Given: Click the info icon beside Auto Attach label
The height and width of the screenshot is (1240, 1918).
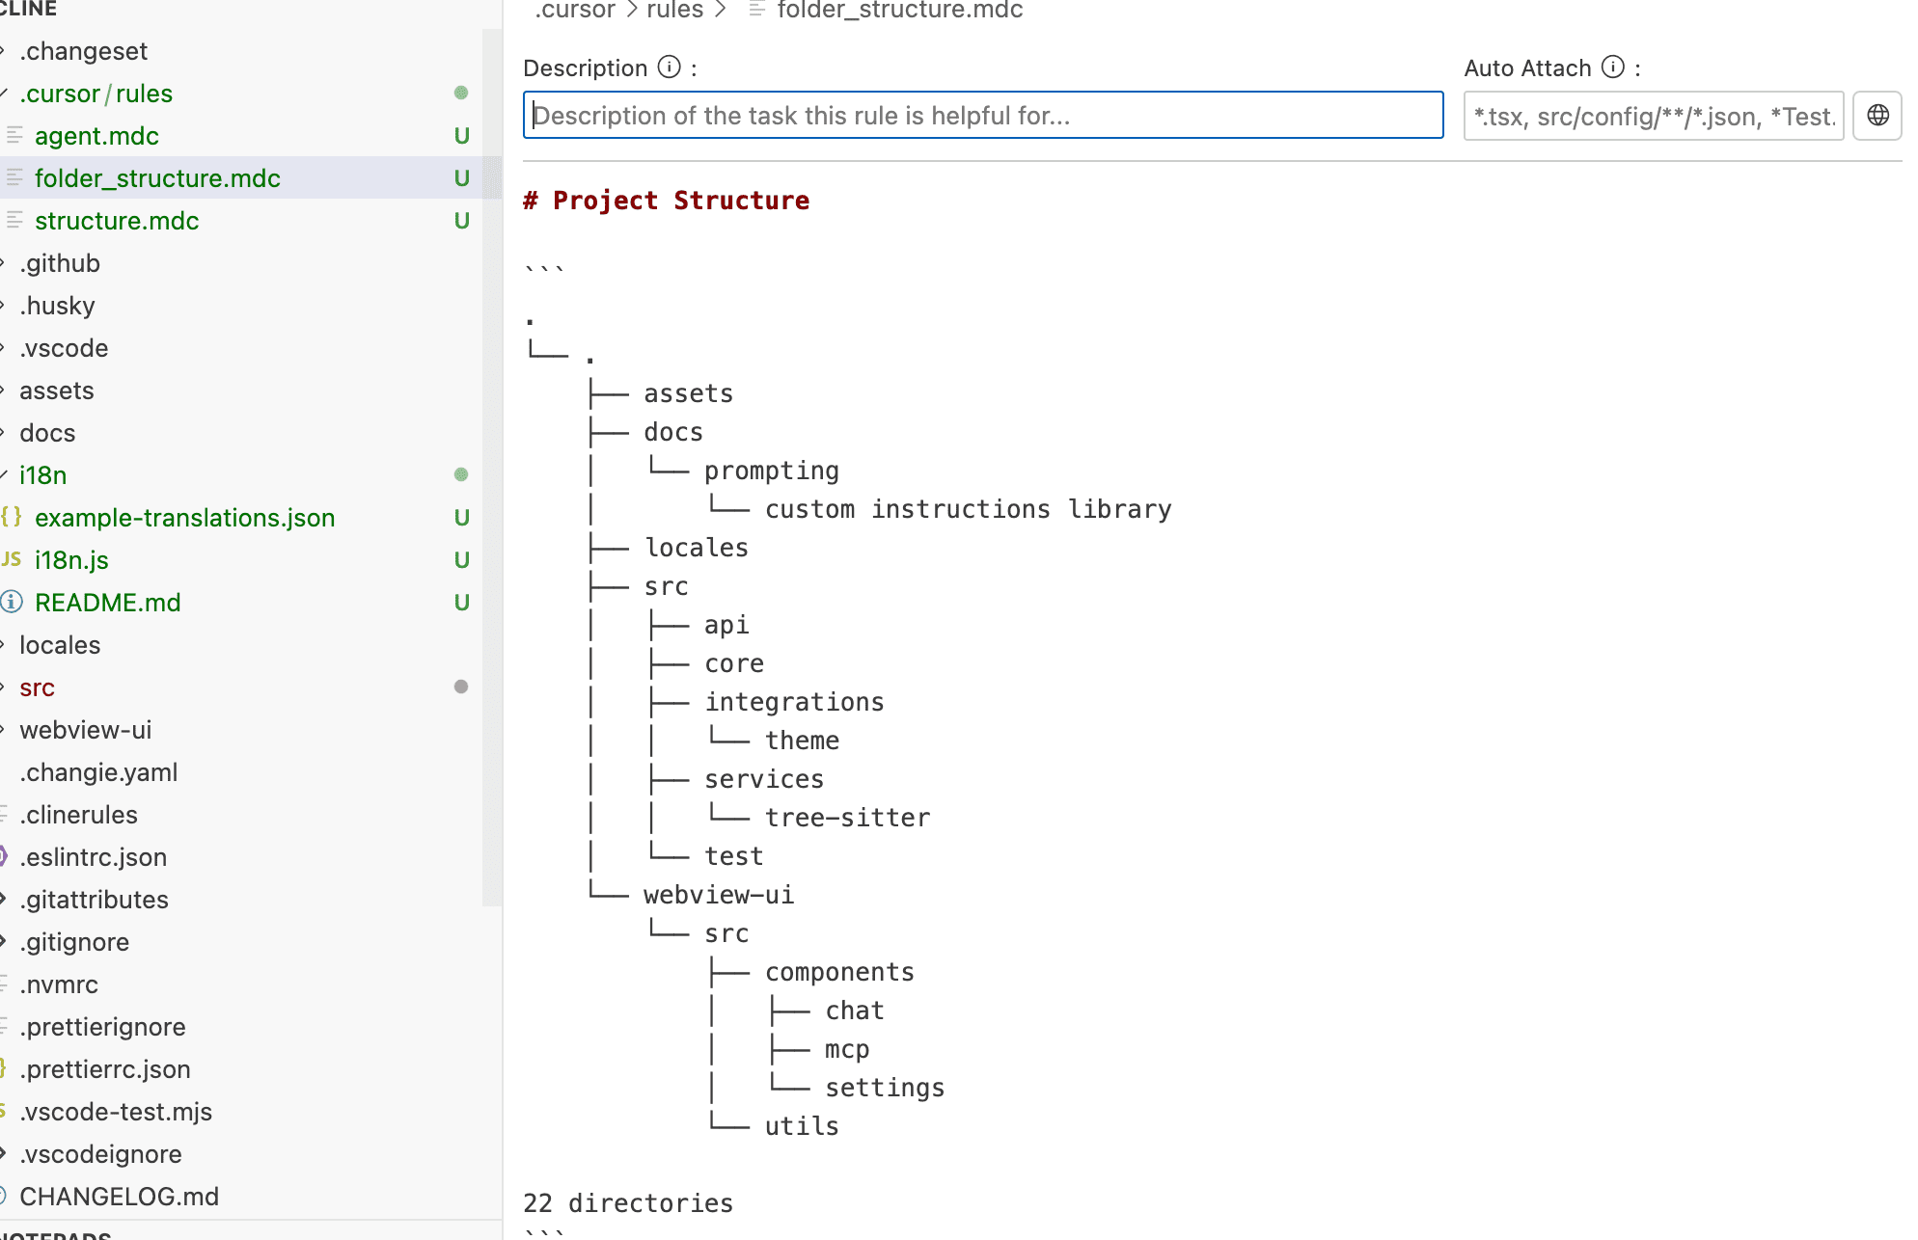Looking at the screenshot, I should (1613, 67).
